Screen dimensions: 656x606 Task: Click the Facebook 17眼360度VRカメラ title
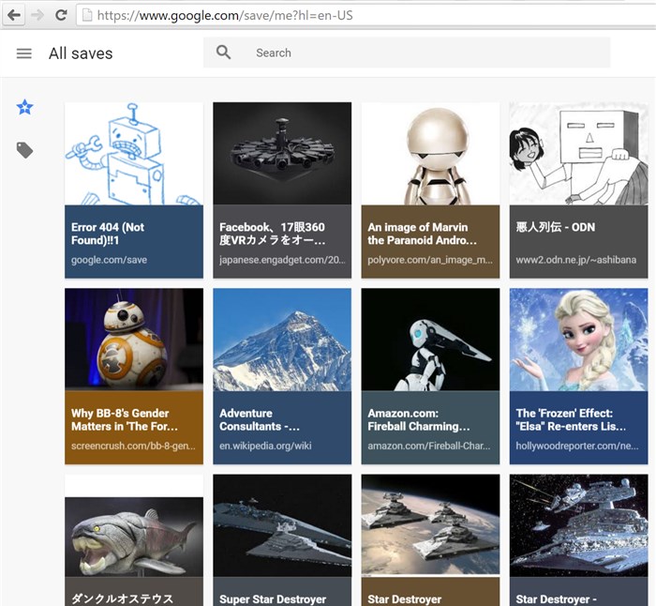273,234
